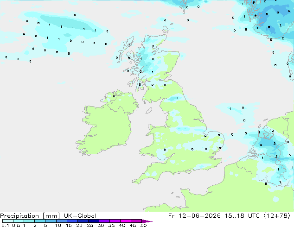The image size is (294, 227).
Task: Click the "20" legend label
Action: (x=79, y=225)
